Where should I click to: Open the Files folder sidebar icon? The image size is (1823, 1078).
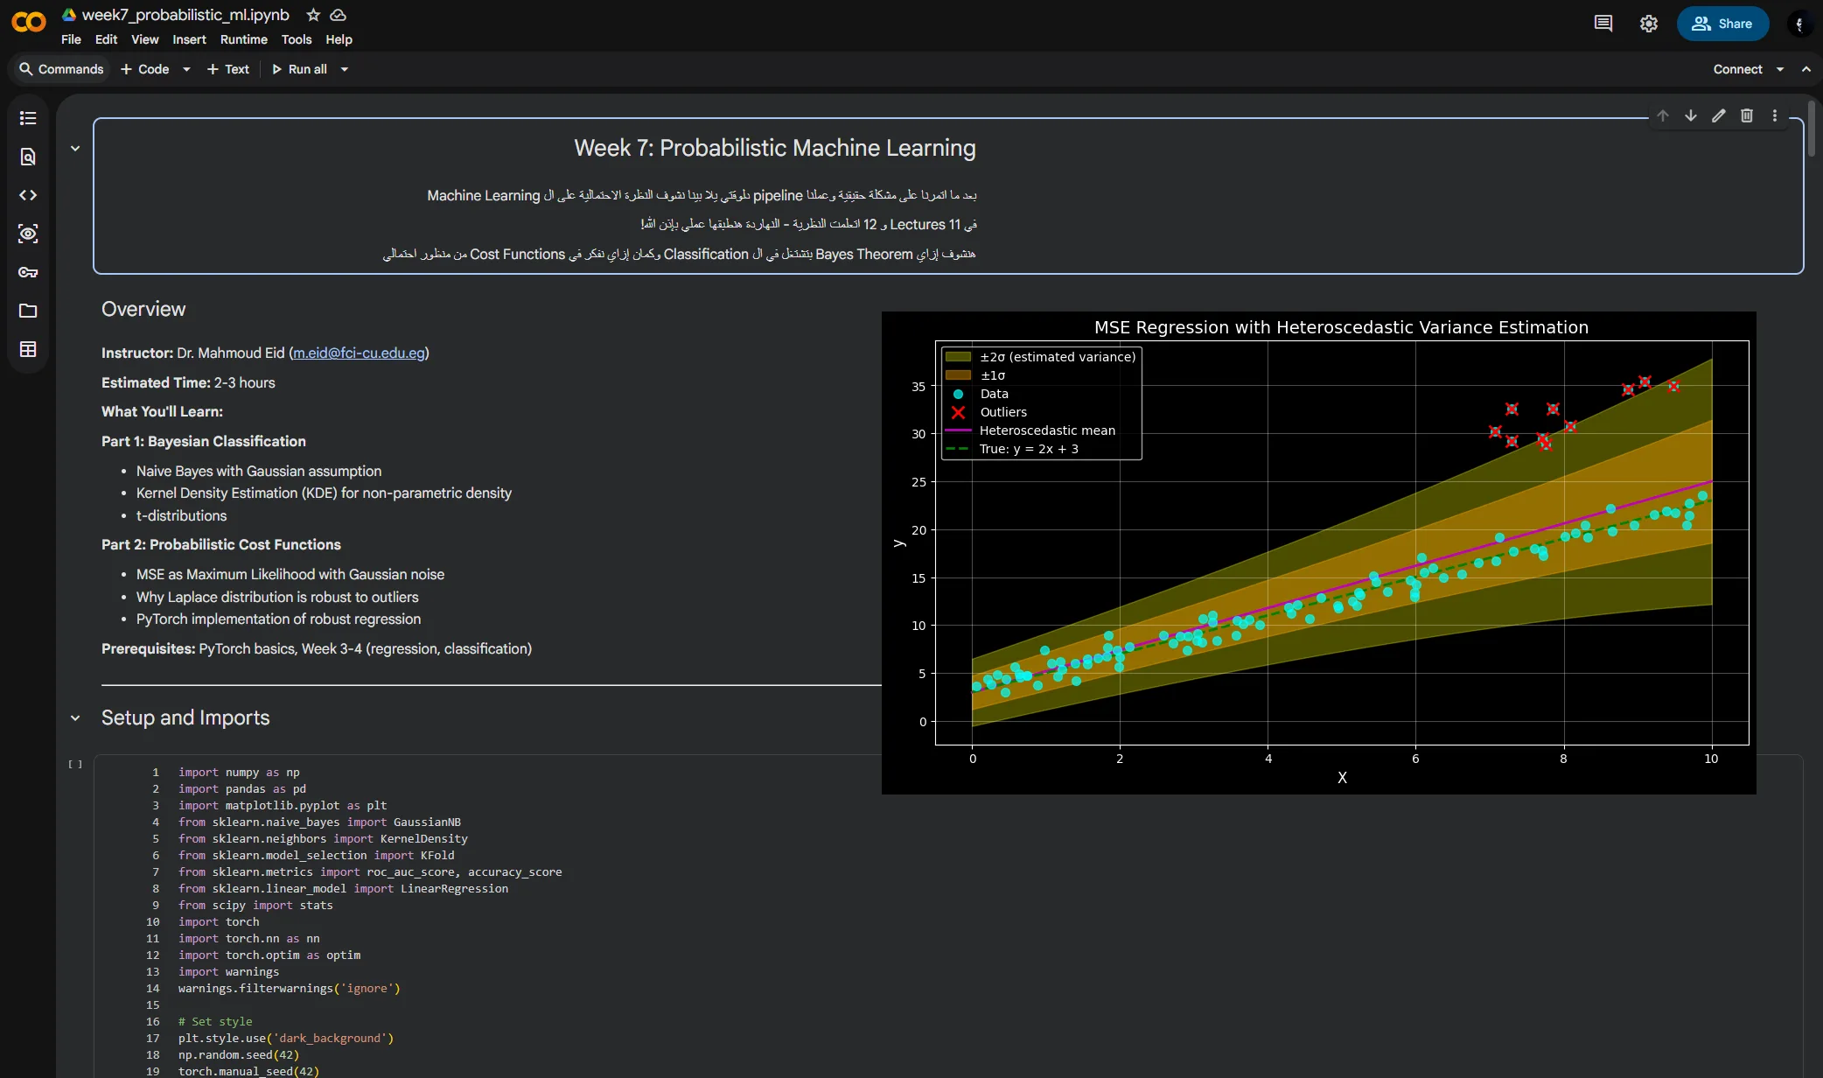click(28, 311)
